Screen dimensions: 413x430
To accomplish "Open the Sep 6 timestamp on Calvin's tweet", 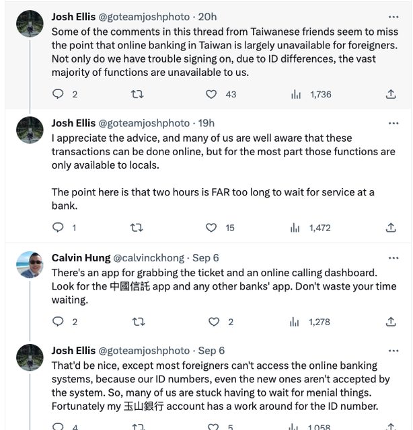I will tap(206, 258).
